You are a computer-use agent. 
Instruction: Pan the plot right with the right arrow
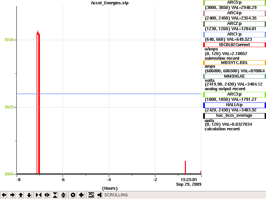click(12, 195)
